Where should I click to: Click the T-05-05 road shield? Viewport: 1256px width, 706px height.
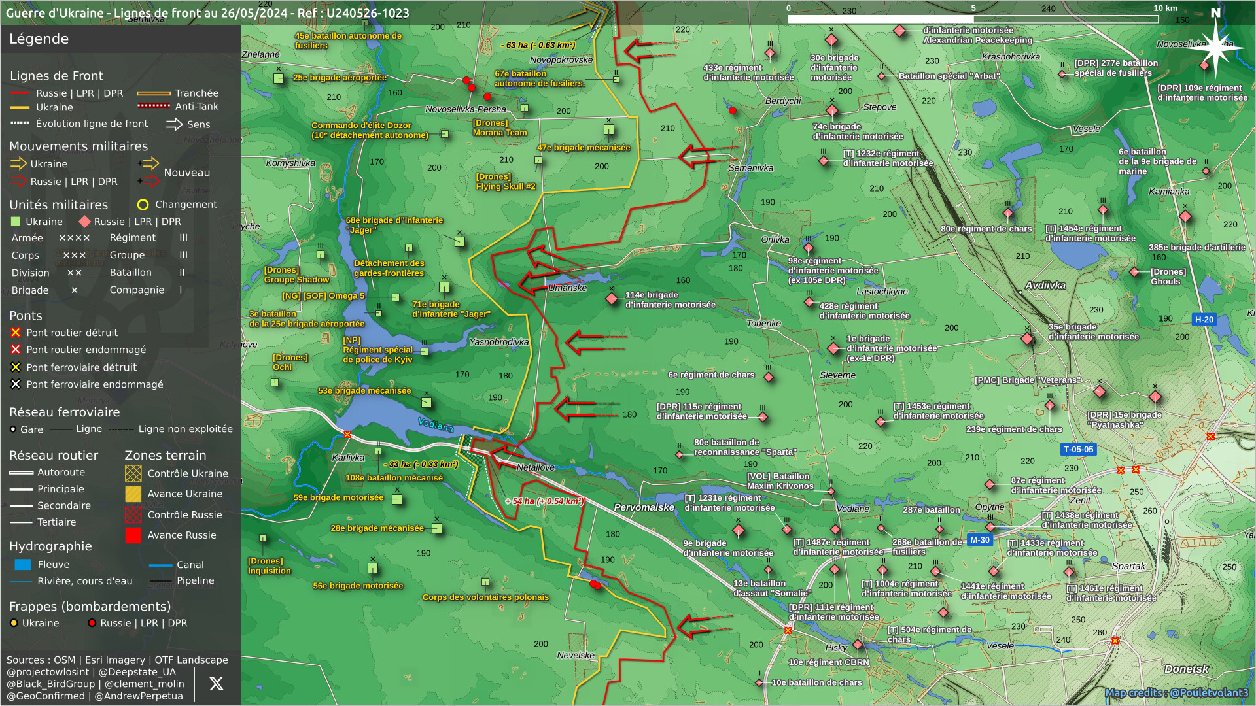coord(1078,449)
